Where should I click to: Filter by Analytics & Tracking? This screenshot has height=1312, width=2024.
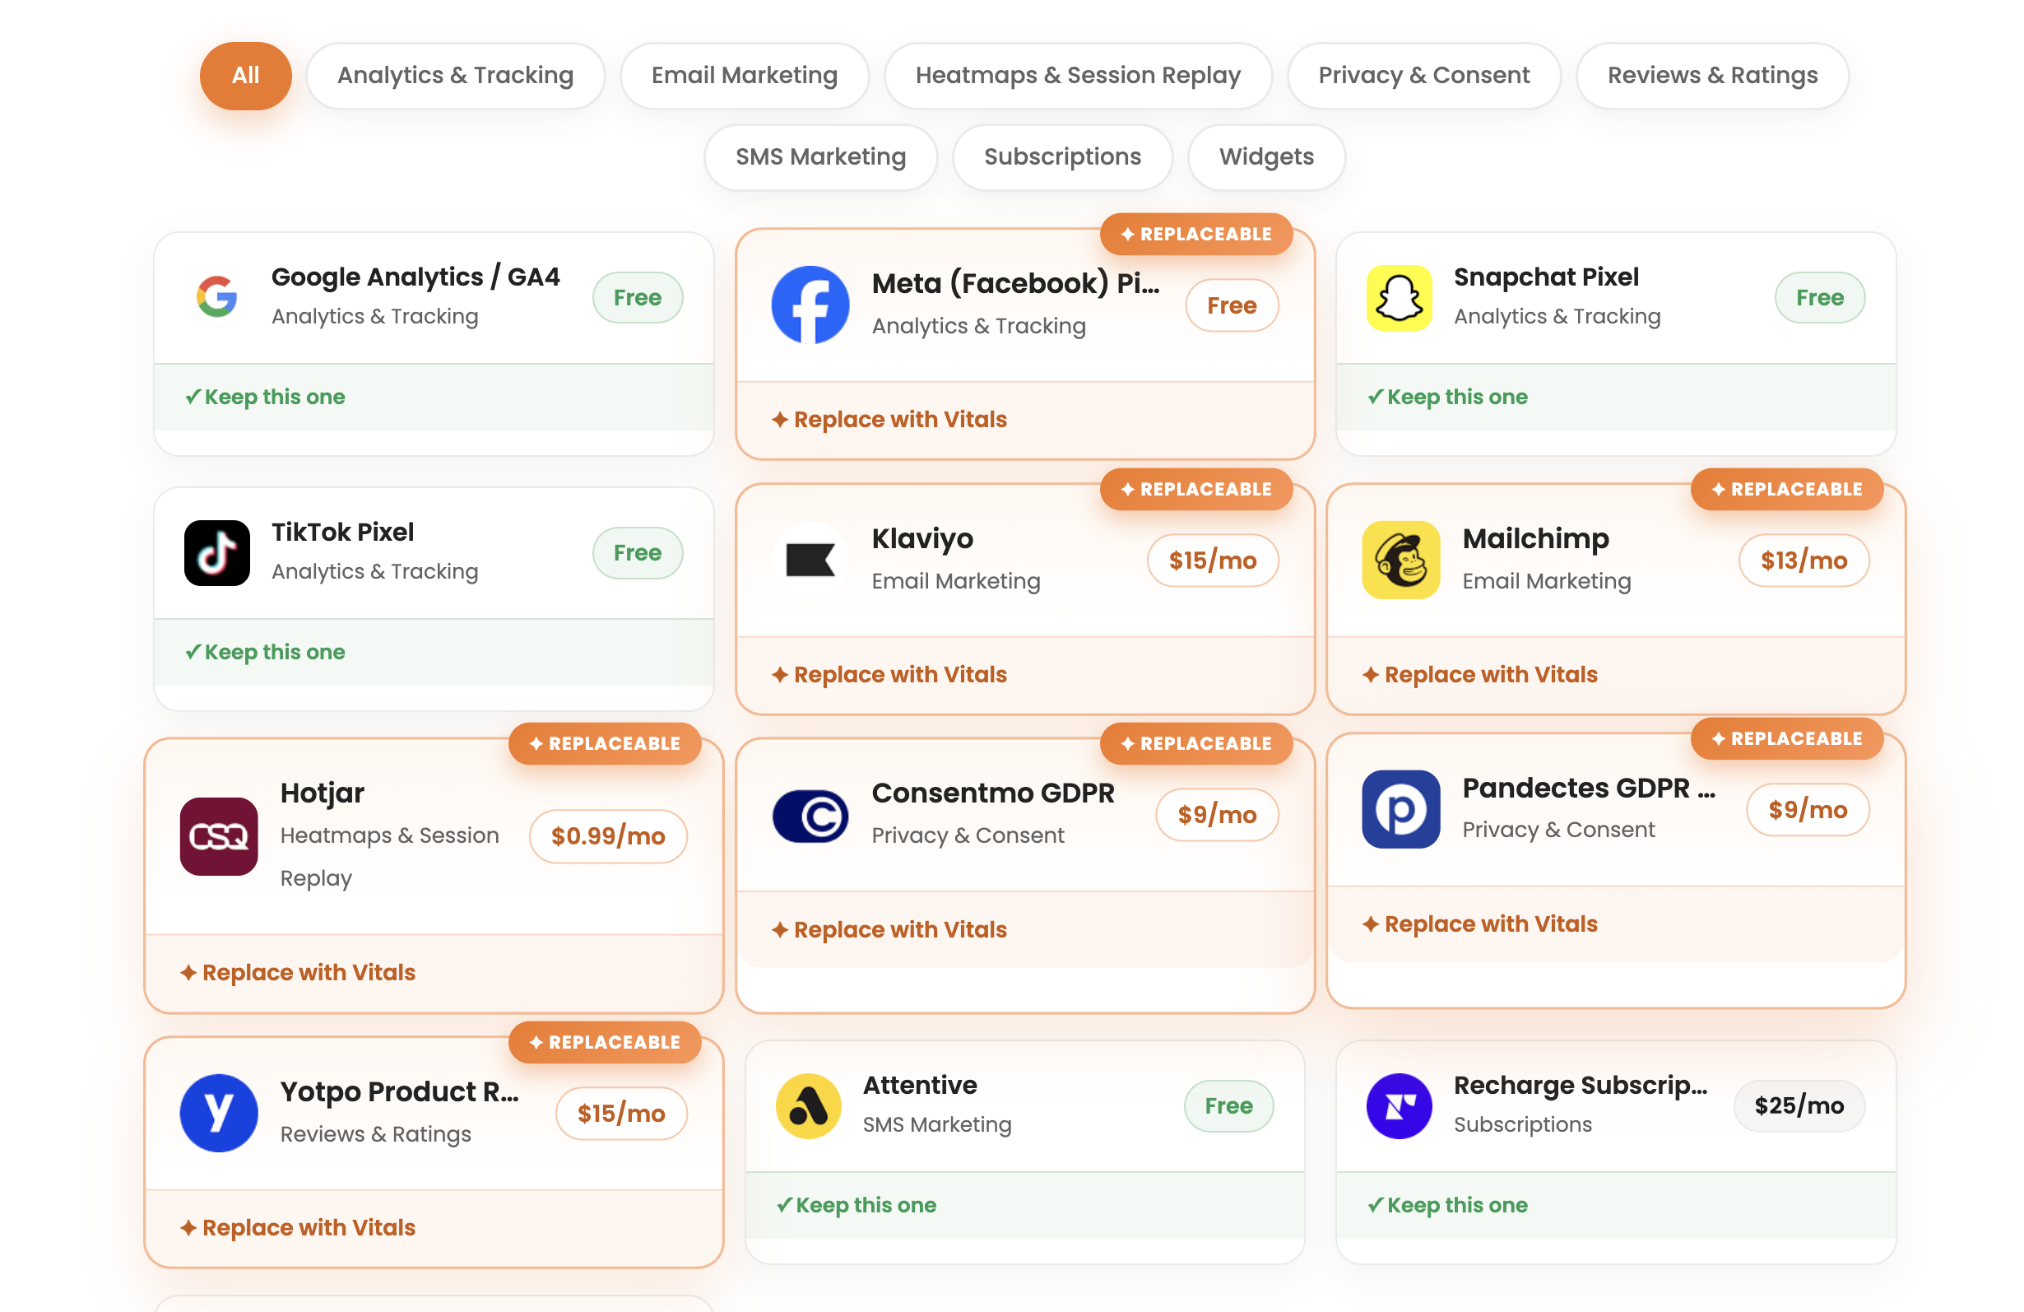(456, 76)
